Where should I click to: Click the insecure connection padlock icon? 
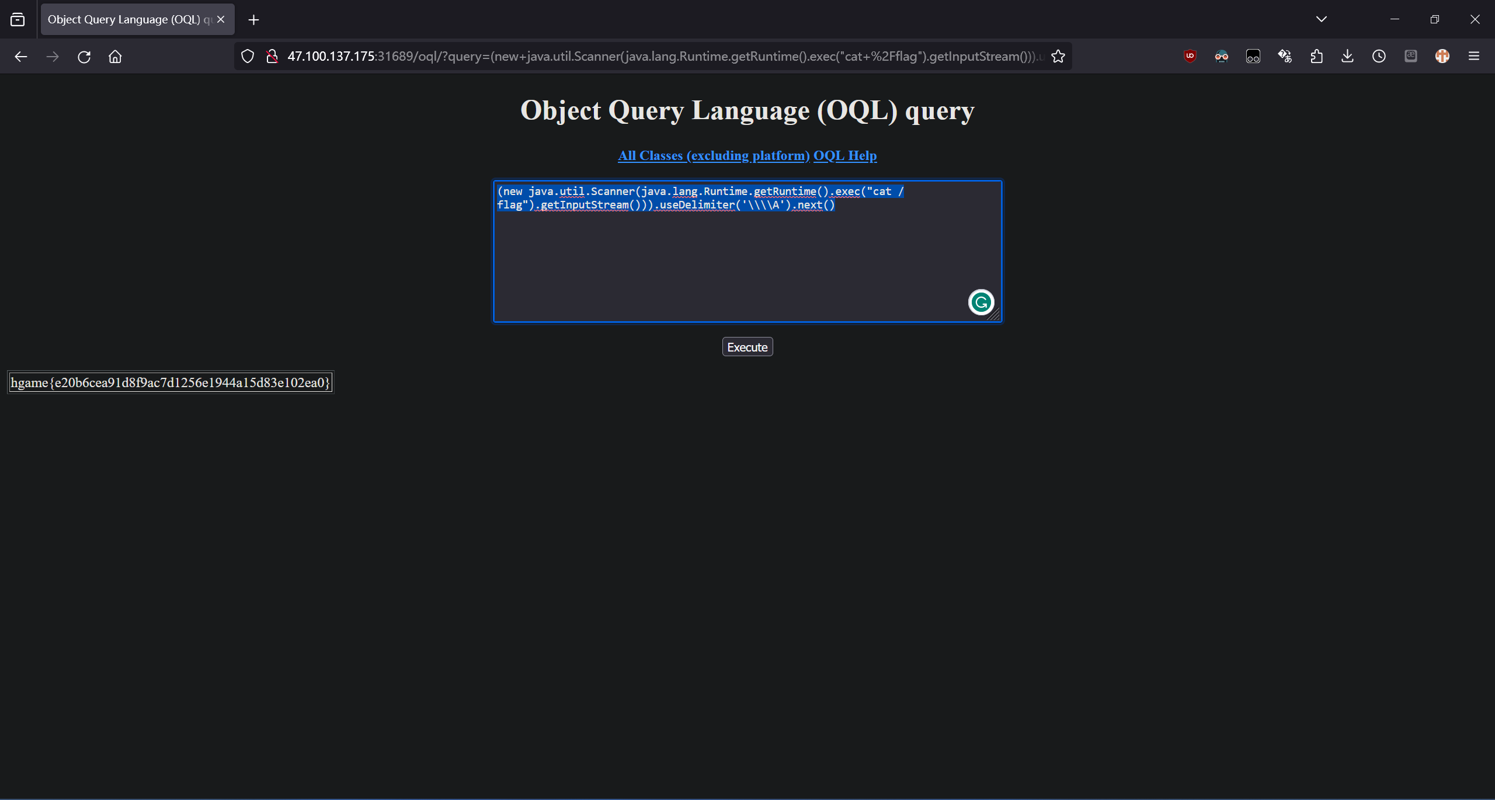tap(272, 57)
